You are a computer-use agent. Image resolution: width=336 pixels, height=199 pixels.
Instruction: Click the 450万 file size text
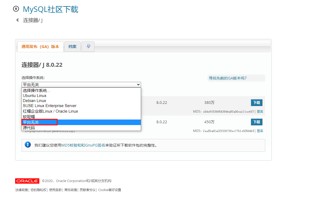pos(209,122)
